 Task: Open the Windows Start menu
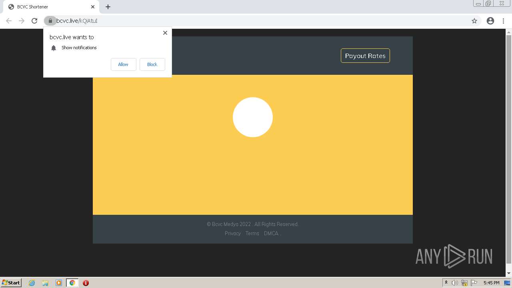(x=11, y=283)
